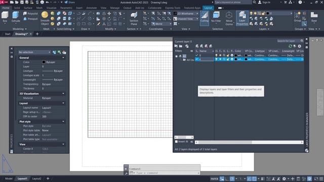Toggle the On bulb for layer 0
The width and height of the screenshot is (324, 182).
click(216, 55)
